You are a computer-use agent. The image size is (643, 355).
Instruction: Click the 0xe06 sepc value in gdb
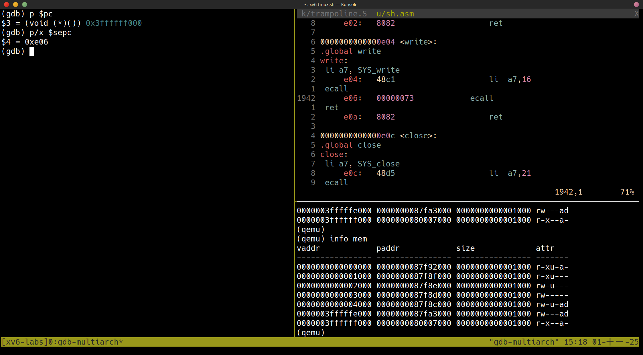[36, 42]
